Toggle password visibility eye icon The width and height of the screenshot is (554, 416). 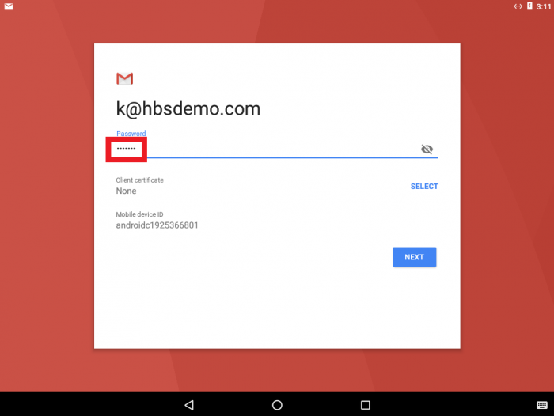(x=427, y=149)
